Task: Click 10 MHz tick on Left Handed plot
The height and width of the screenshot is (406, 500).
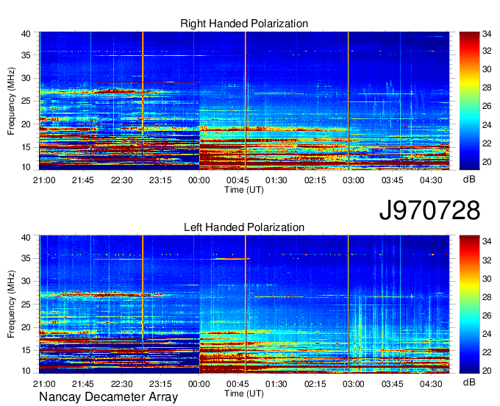Action: click(26, 371)
